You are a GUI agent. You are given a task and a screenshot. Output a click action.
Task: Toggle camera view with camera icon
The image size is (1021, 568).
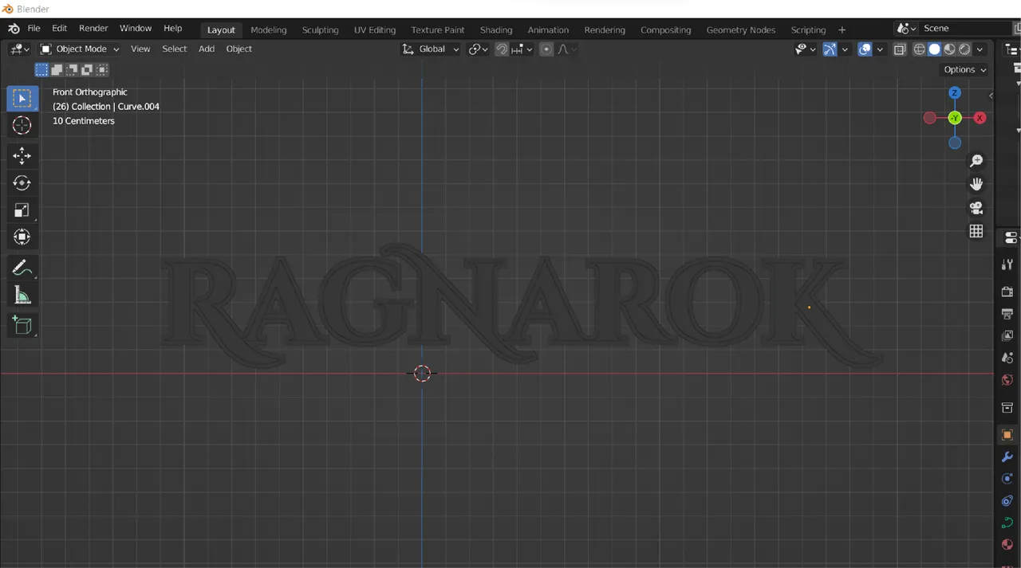point(976,208)
